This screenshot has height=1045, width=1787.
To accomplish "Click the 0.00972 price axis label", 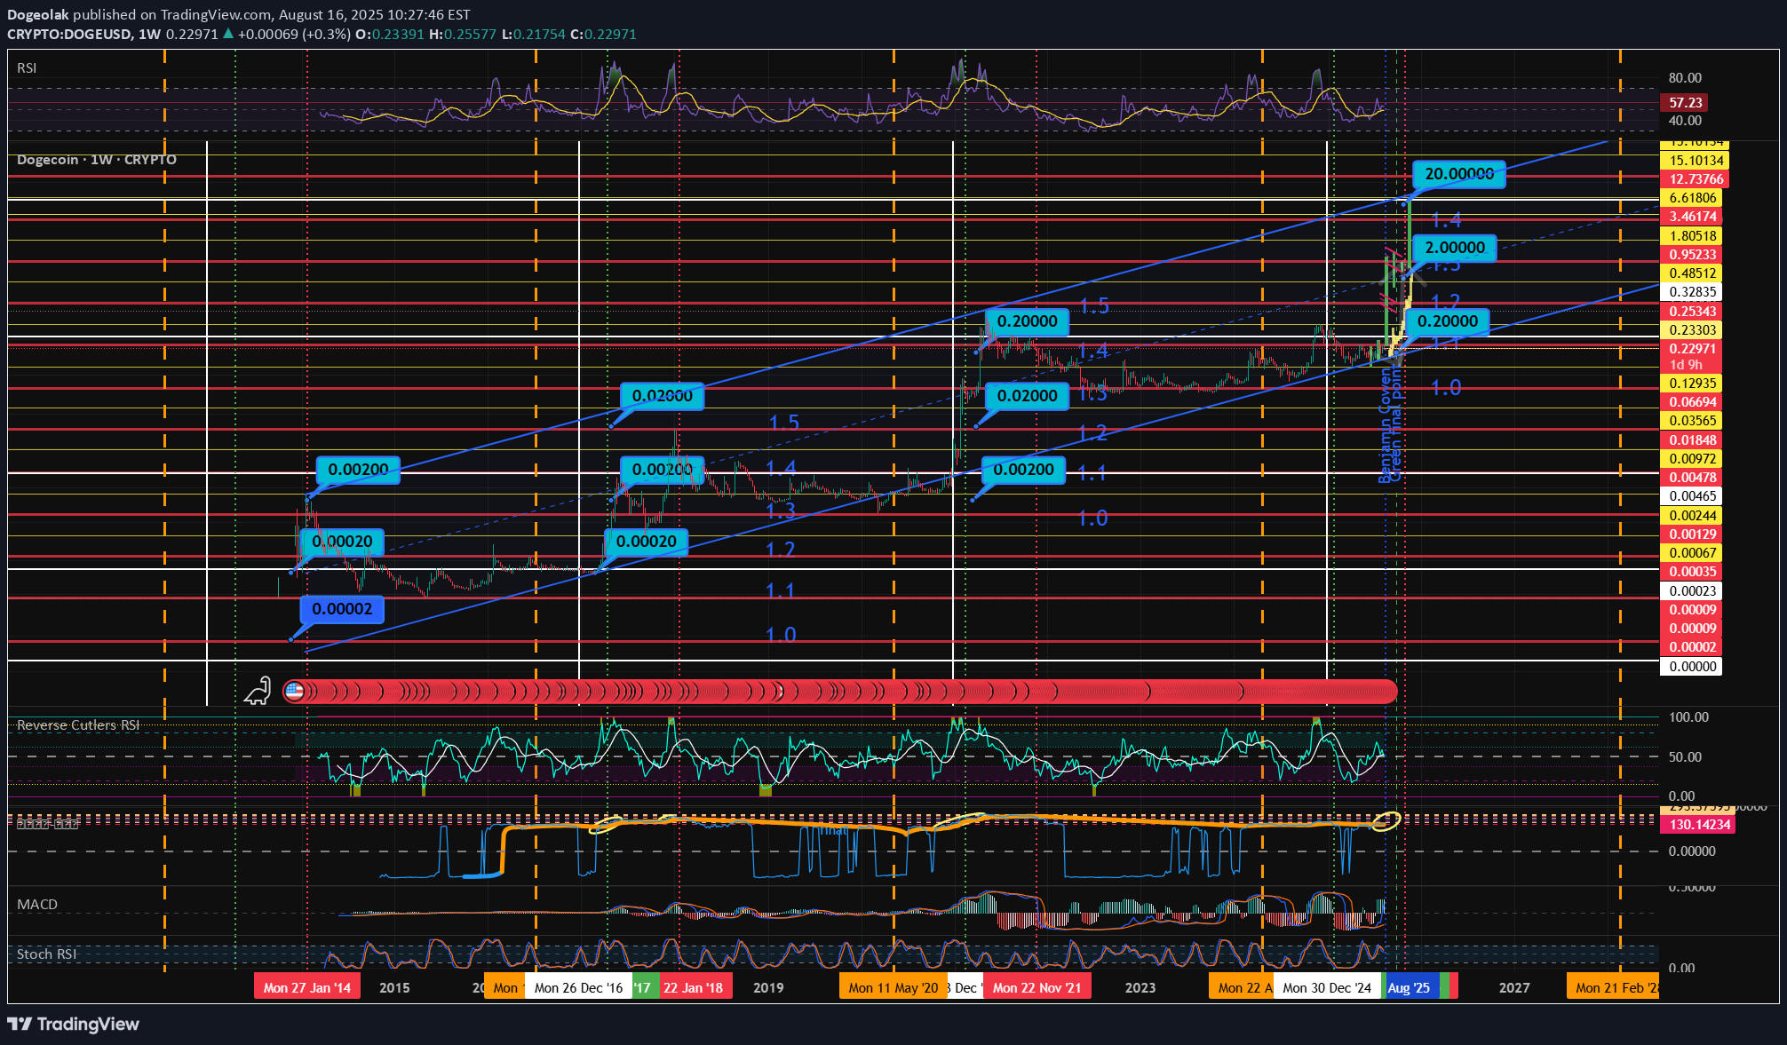I will tap(1691, 459).
